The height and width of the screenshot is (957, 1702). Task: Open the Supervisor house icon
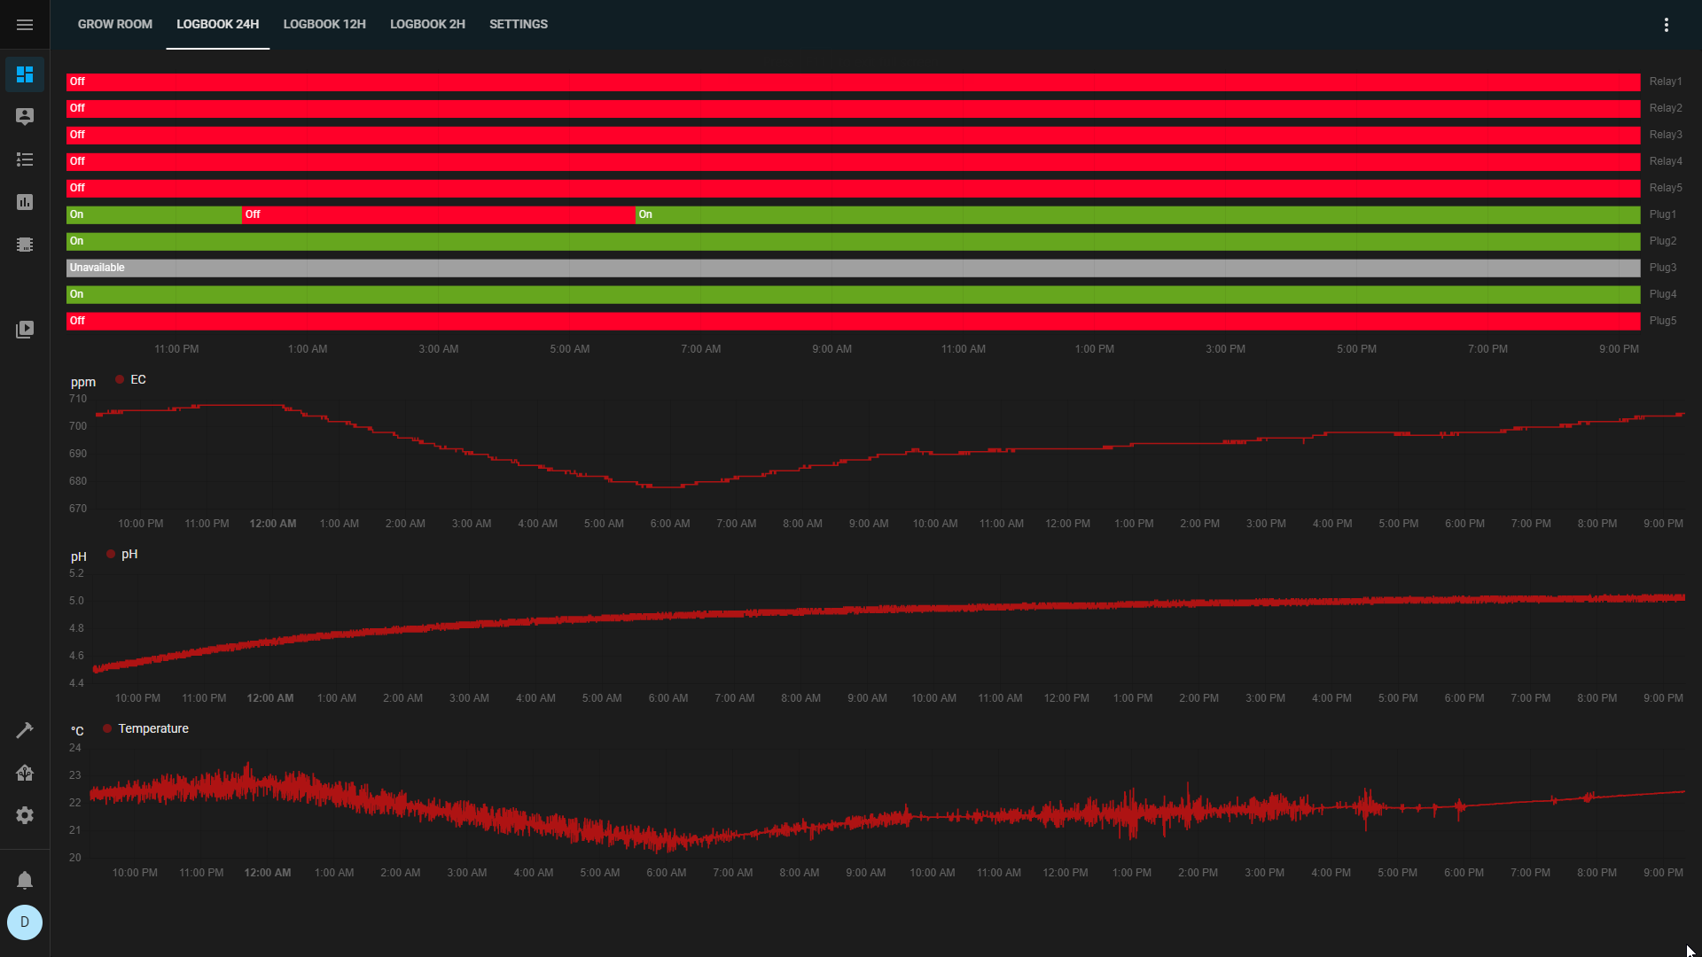point(25,773)
